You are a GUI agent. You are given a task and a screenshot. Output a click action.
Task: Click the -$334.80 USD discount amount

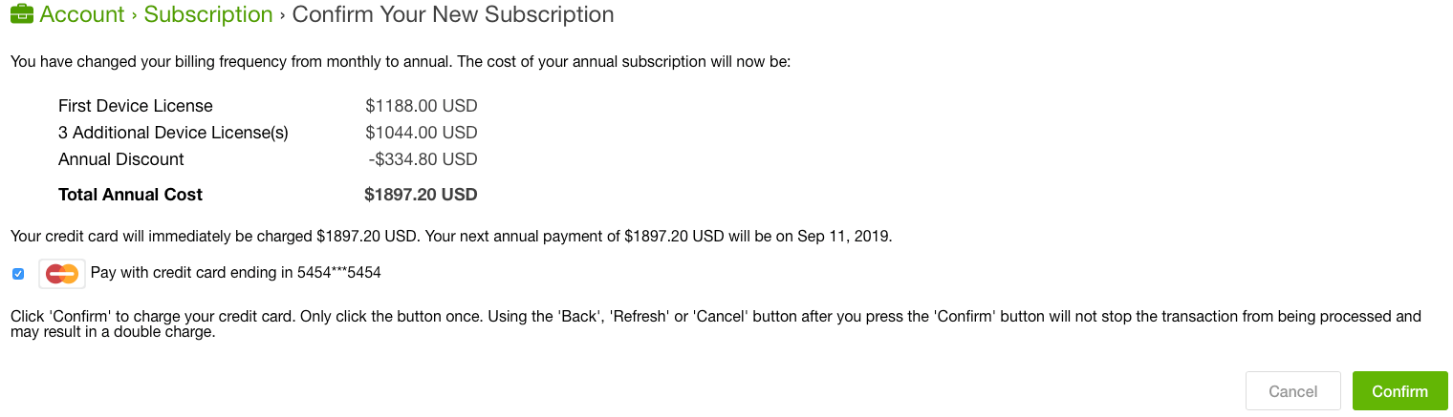click(x=423, y=159)
